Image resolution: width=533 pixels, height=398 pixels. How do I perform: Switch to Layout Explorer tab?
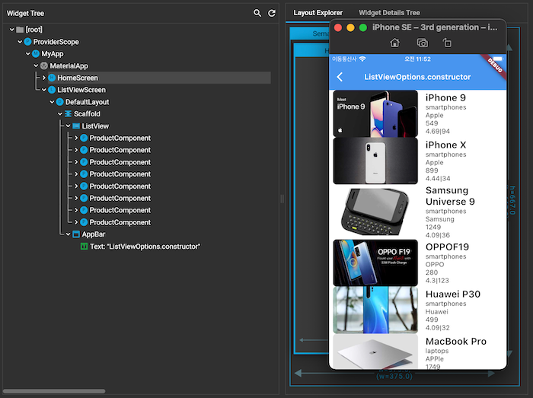(318, 13)
